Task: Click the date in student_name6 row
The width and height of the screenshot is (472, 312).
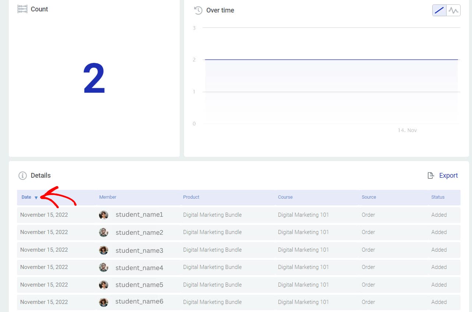Action: (44, 302)
